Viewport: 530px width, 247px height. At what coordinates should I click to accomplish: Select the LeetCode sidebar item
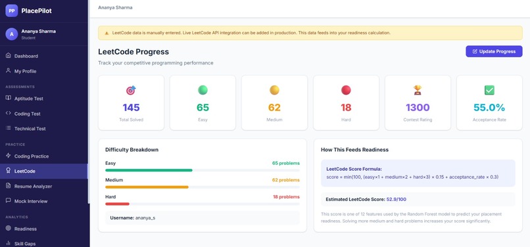44,171
